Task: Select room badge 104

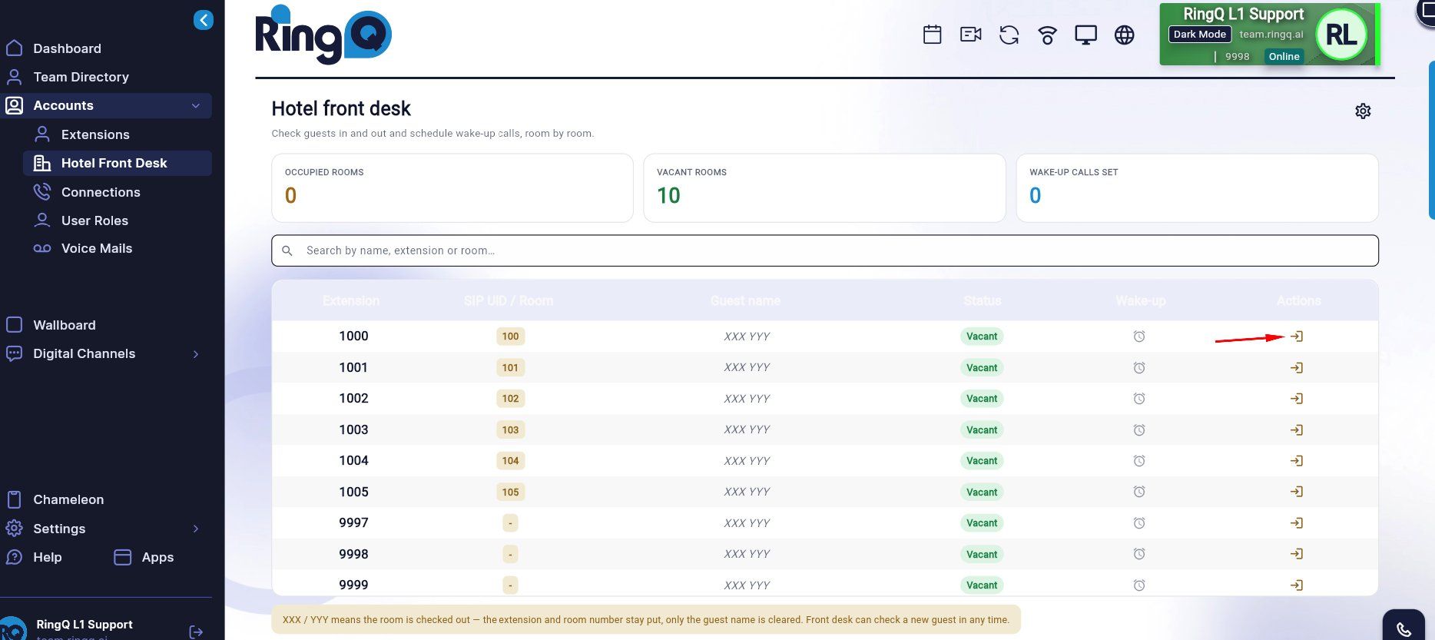Action: (510, 461)
